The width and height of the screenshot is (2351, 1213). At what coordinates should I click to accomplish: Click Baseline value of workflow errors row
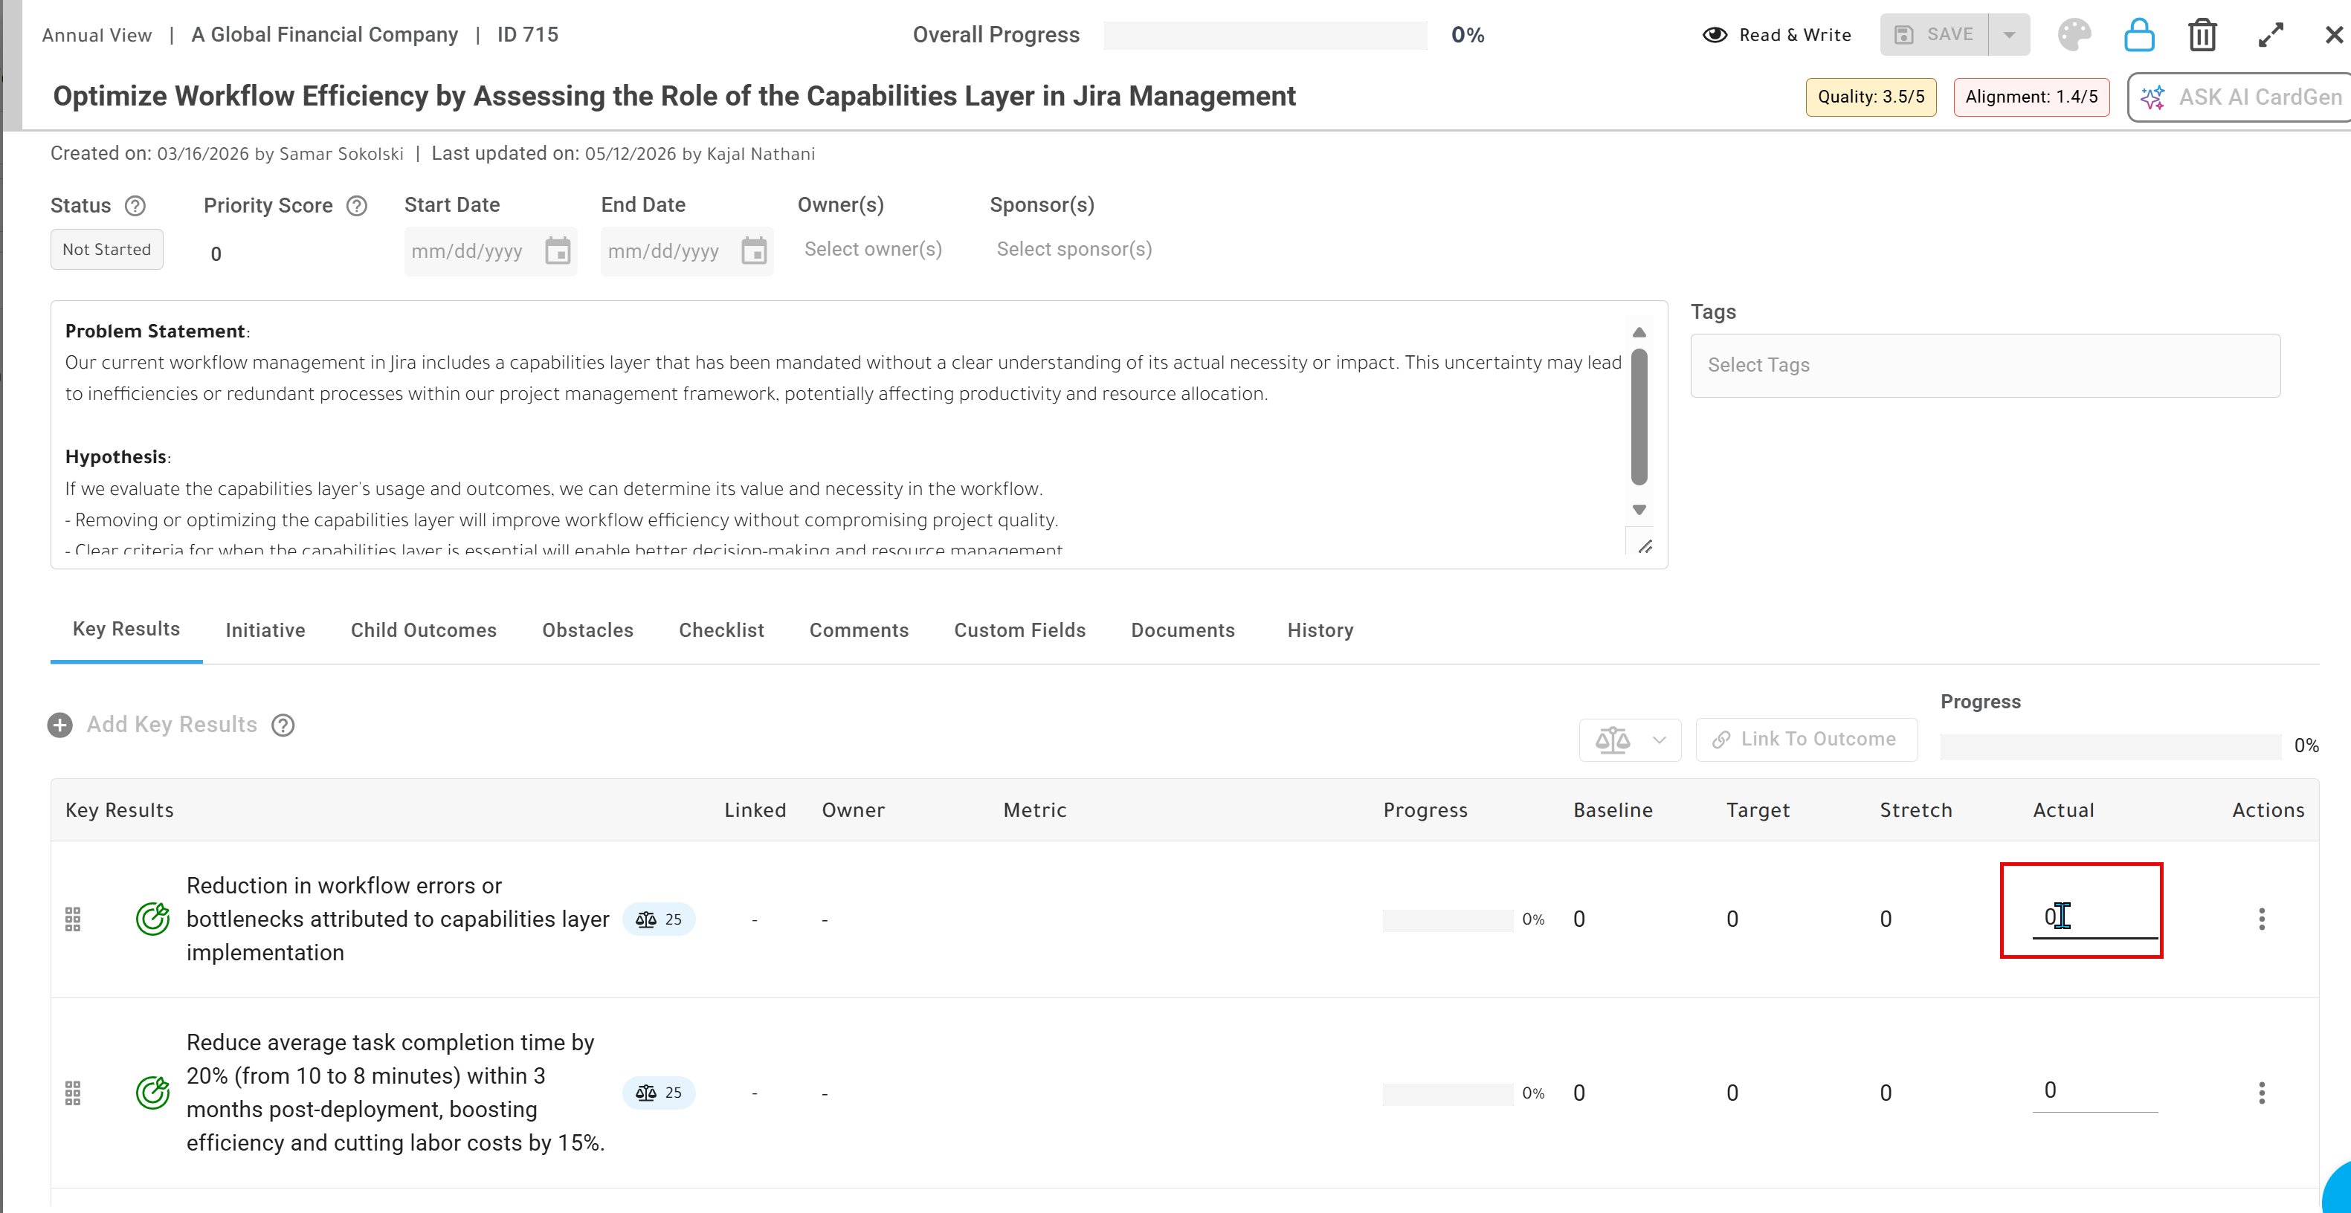click(1579, 919)
